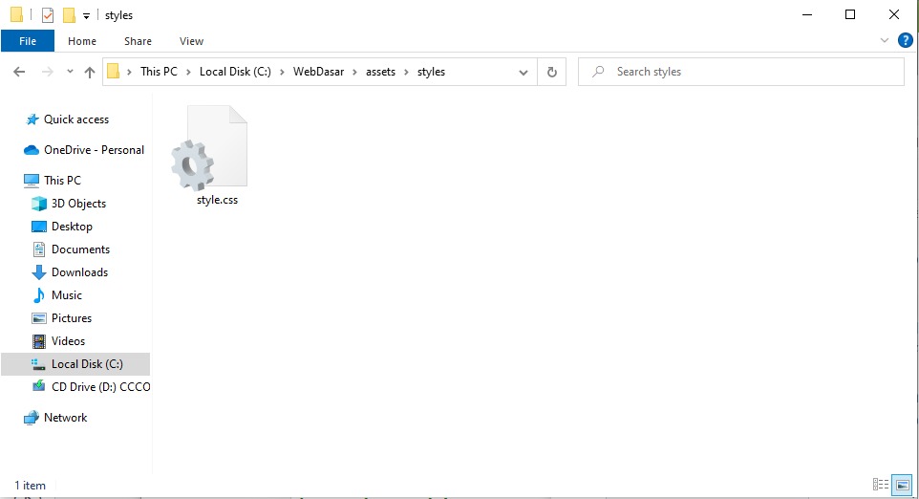This screenshot has height=499, width=919.
Task: Click the Up one level arrow
Action: [90, 72]
